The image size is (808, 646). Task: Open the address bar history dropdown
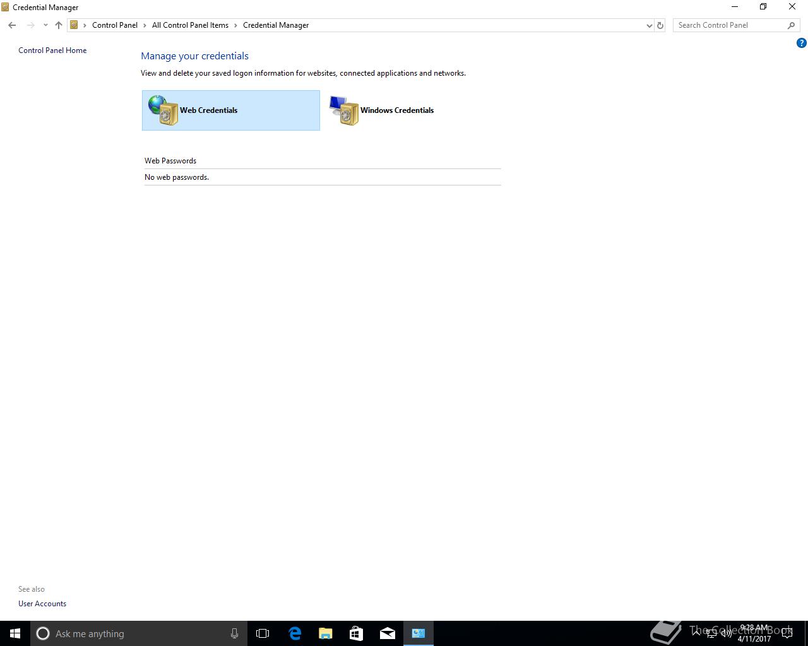pyautogui.click(x=649, y=25)
